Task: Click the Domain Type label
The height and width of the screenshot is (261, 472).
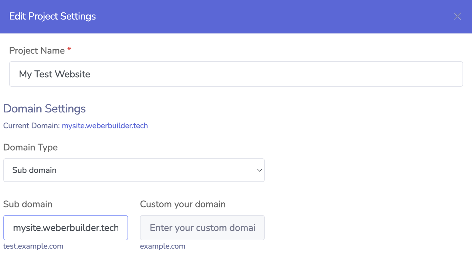Action: tap(31, 147)
